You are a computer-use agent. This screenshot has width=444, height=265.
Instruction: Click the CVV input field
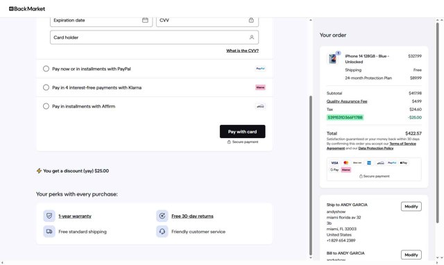point(207,22)
